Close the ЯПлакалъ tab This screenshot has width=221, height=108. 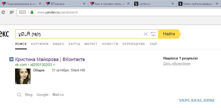click(x=84, y=4)
